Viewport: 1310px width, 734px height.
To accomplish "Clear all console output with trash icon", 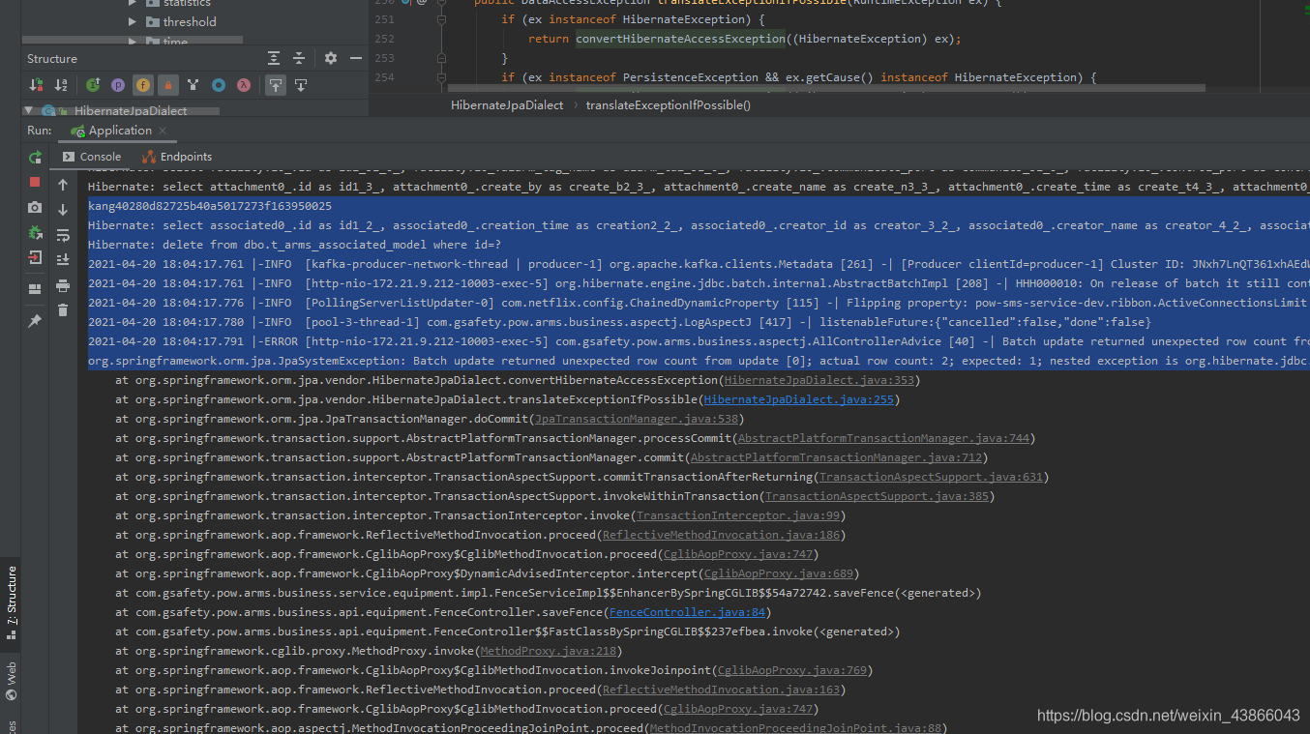I will pos(63,310).
